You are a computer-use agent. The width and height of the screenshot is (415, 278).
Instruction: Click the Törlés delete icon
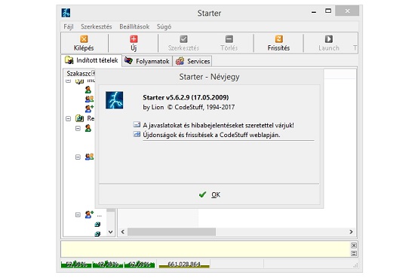coord(229,39)
